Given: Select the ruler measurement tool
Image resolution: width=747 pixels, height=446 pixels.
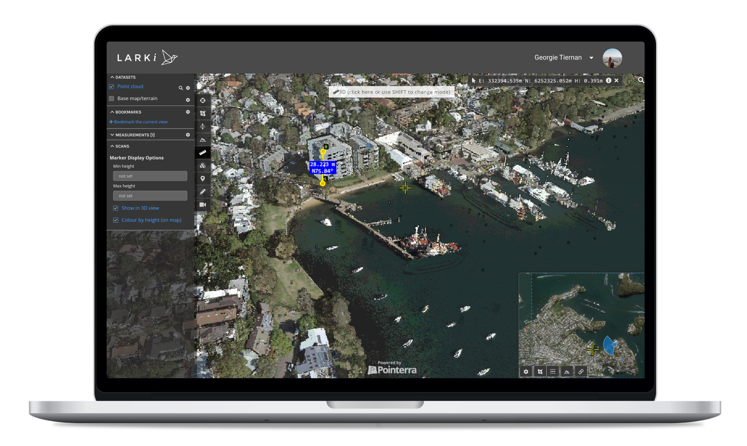Looking at the screenshot, I should (203, 153).
